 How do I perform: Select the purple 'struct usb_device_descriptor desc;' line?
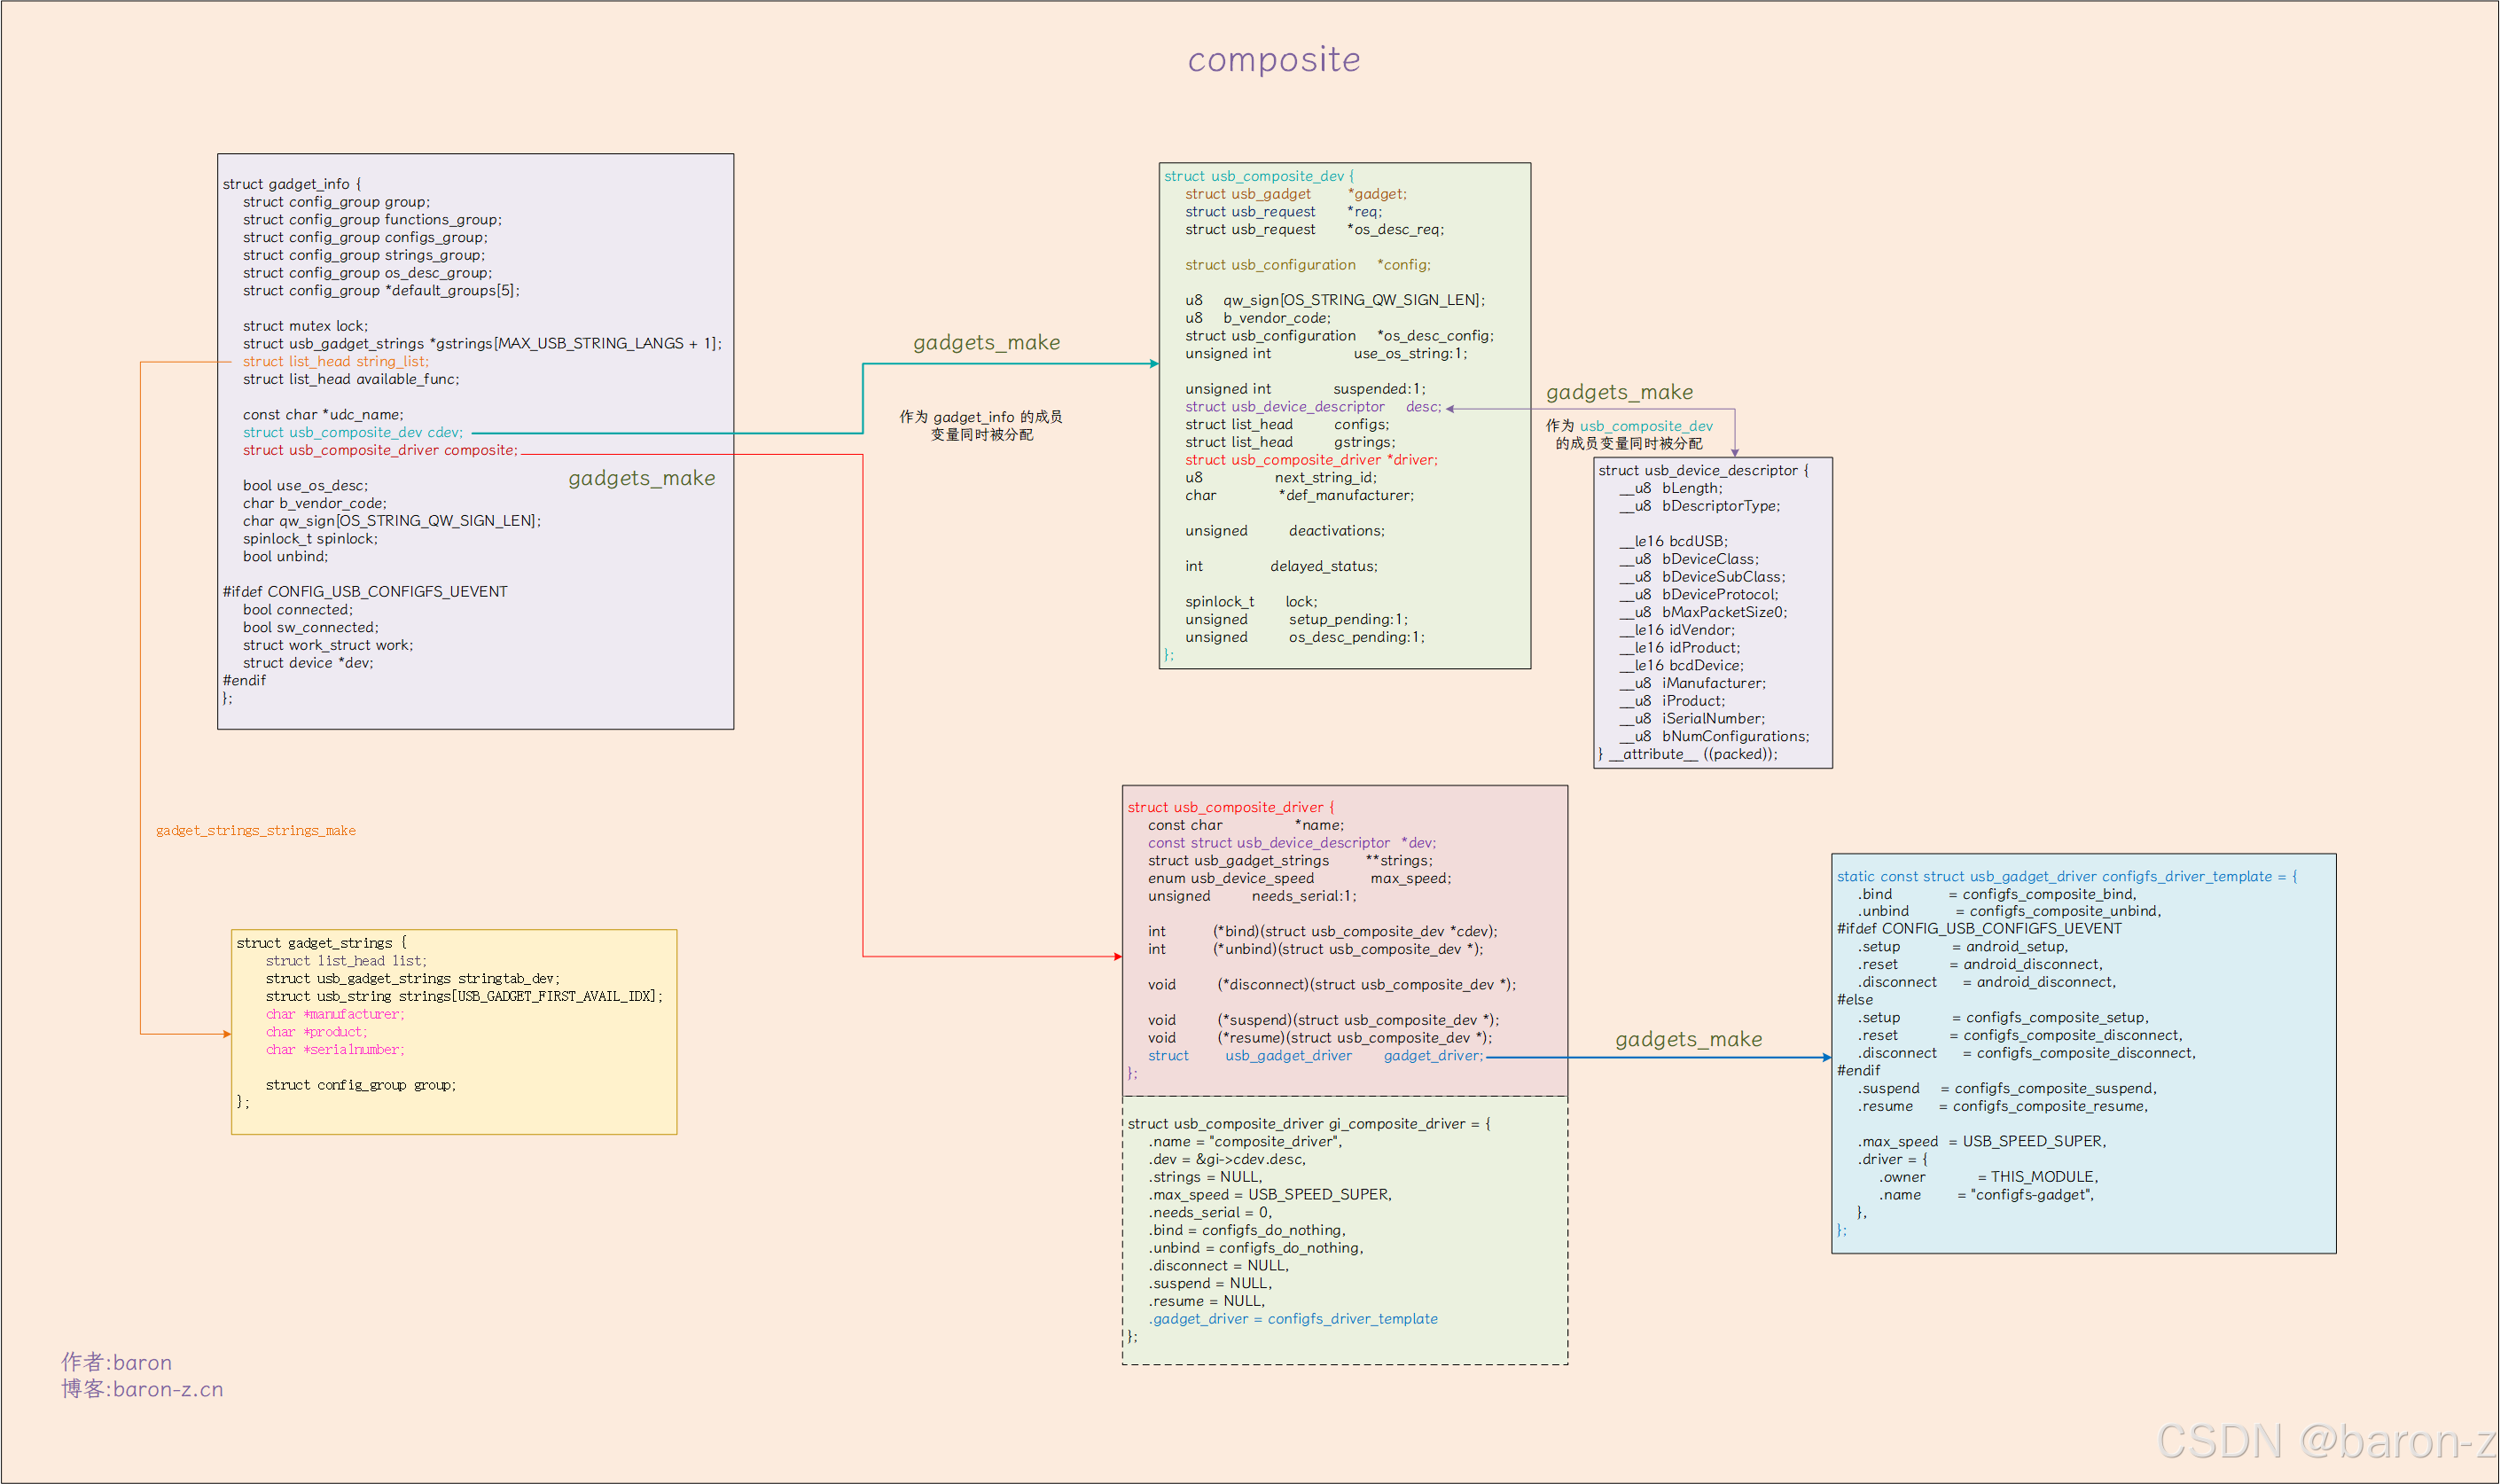[1312, 407]
